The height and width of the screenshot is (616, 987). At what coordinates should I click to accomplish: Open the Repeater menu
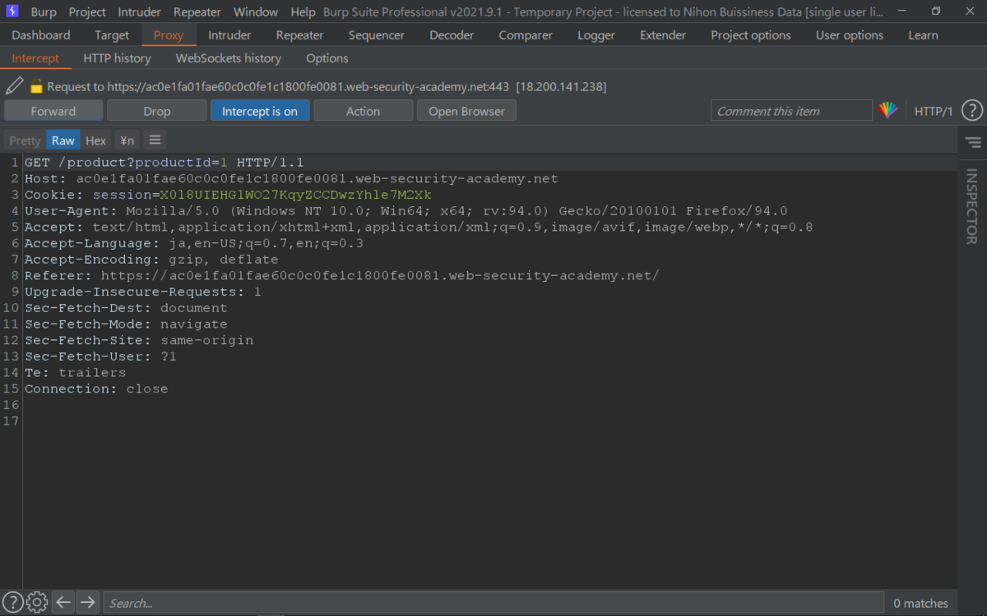(x=197, y=11)
